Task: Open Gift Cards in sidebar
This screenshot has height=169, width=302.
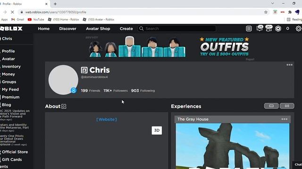Action: [x=12, y=160]
